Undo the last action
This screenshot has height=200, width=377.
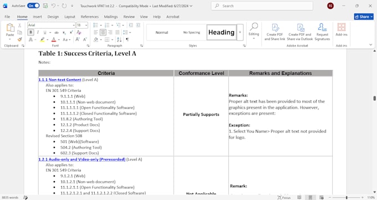click(x=53, y=6)
